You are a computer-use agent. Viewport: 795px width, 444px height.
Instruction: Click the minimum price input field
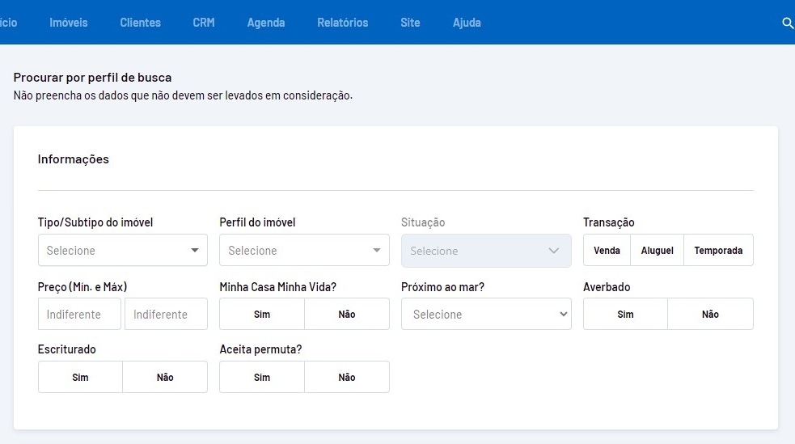pyautogui.click(x=79, y=315)
